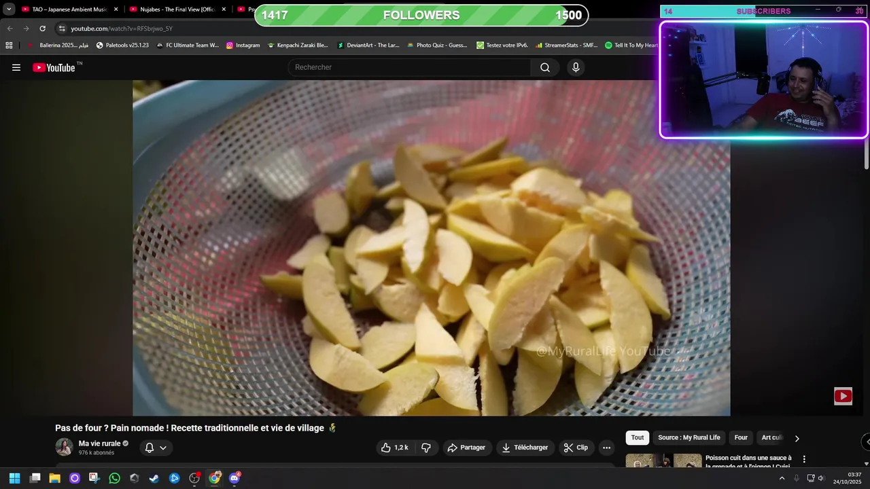Viewport: 870px width, 489px height.
Task: Go to the YouTube home logo
Action: click(54, 67)
